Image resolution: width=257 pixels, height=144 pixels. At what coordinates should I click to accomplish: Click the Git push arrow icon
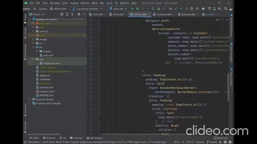186,9
